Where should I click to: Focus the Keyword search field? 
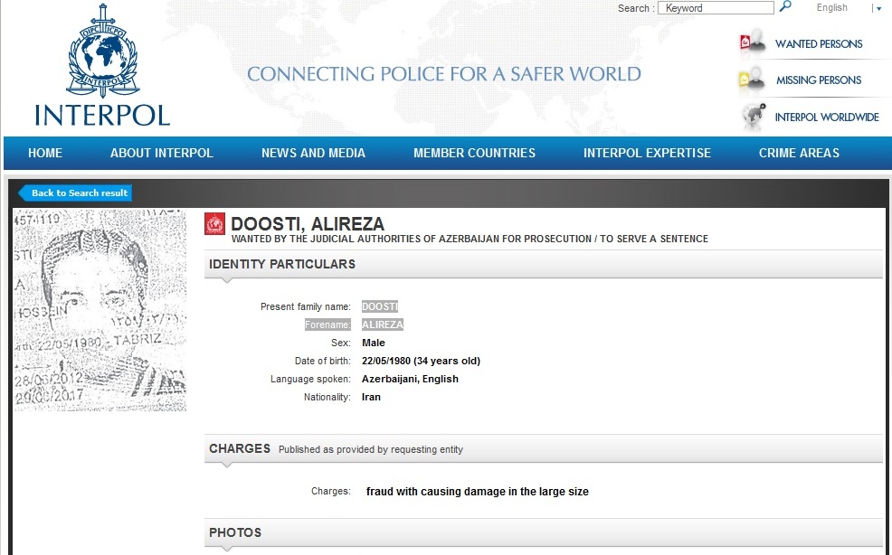(x=716, y=8)
